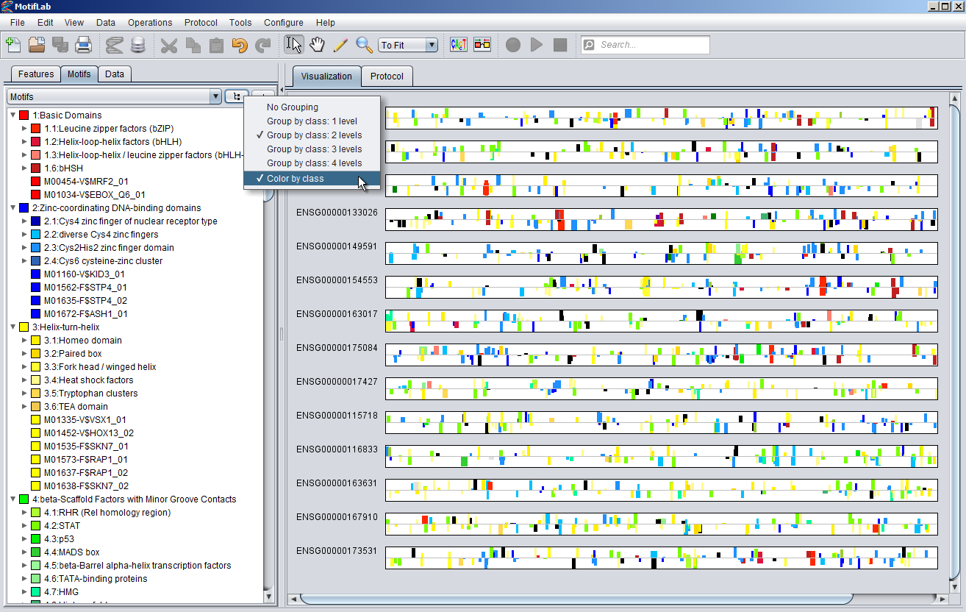This screenshot has width=966, height=612.
Task: Click the Save icon in toolbar
Action: [60, 45]
